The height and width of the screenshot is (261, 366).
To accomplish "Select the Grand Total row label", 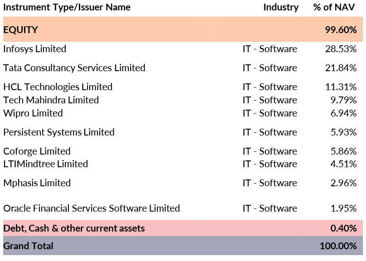I will tap(28, 246).
